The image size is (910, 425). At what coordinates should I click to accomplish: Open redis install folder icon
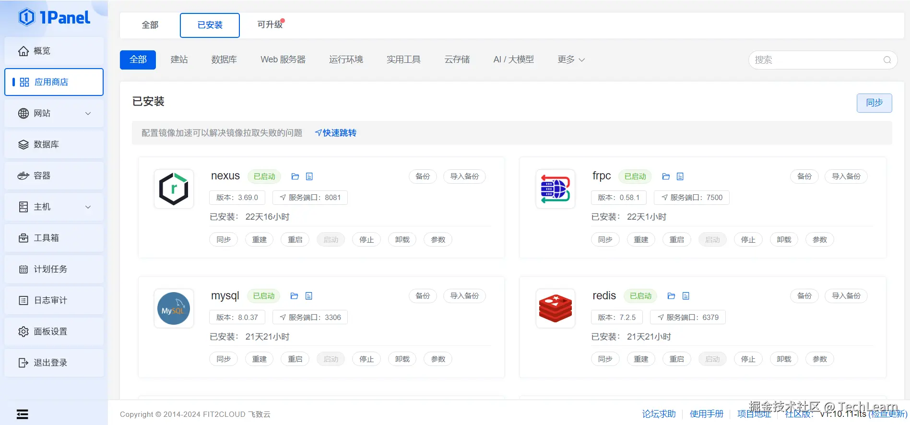[672, 296]
